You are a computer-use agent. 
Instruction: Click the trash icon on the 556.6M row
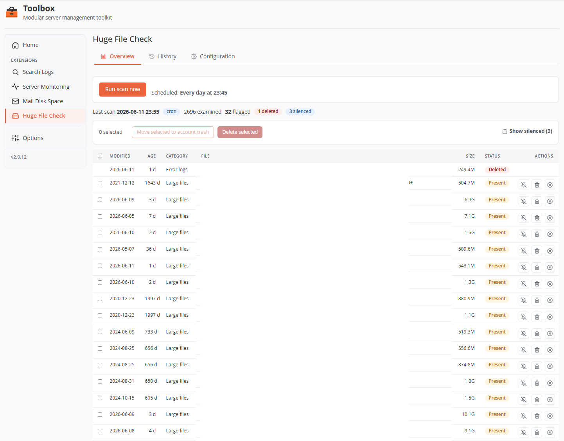point(537,350)
